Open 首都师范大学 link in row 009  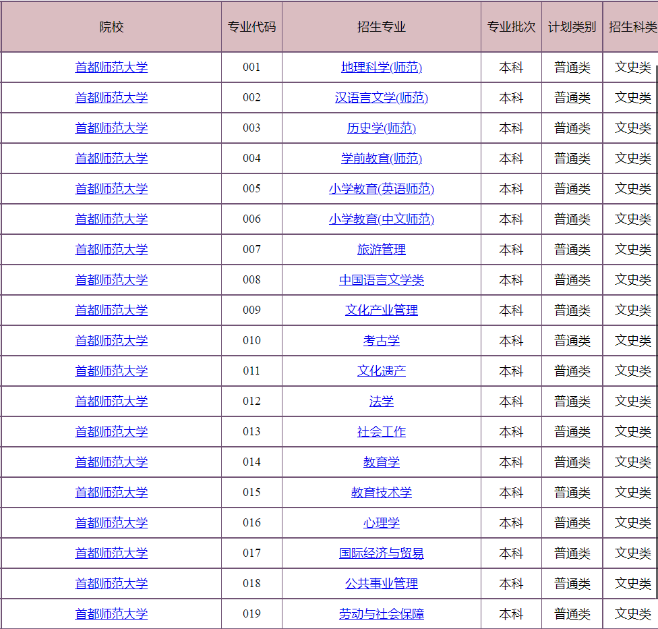[111, 310]
